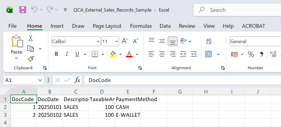
Task: Click the Search box in title bar
Action: pos(237,10)
